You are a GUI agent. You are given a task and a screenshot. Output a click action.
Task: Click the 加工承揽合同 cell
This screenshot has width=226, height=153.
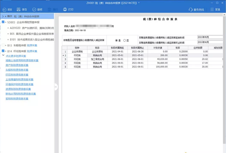click(x=97, y=59)
